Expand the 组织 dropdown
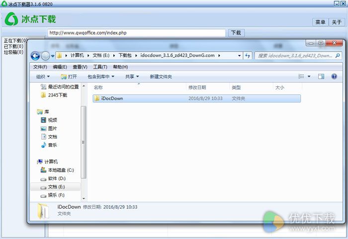This screenshot has height=239, width=348. click(x=43, y=77)
